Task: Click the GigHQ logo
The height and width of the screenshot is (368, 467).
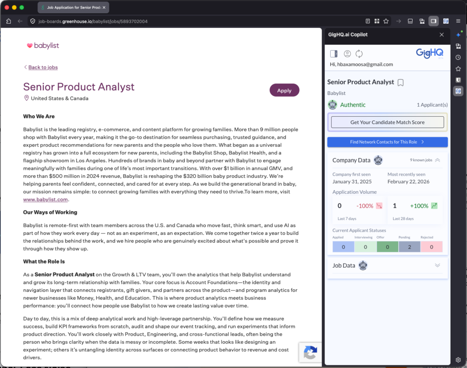Action: point(430,53)
